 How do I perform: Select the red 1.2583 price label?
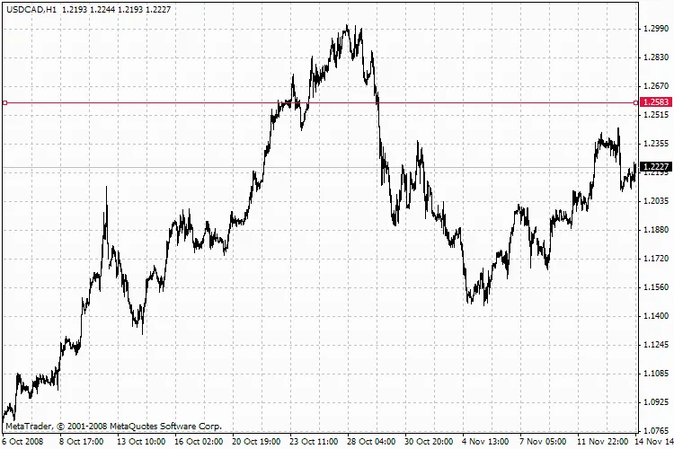tap(656, 103)
